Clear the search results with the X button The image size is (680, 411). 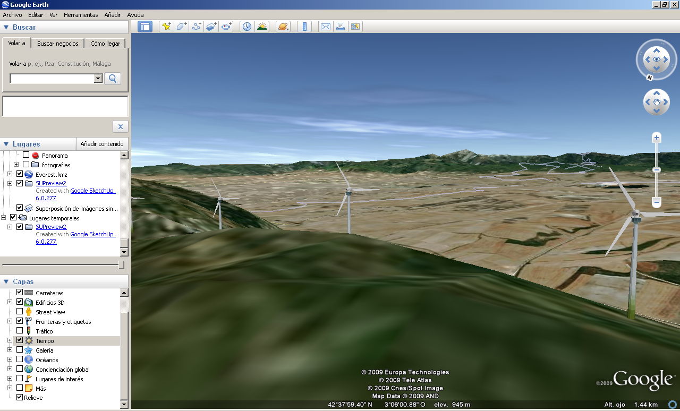(120, 126)
